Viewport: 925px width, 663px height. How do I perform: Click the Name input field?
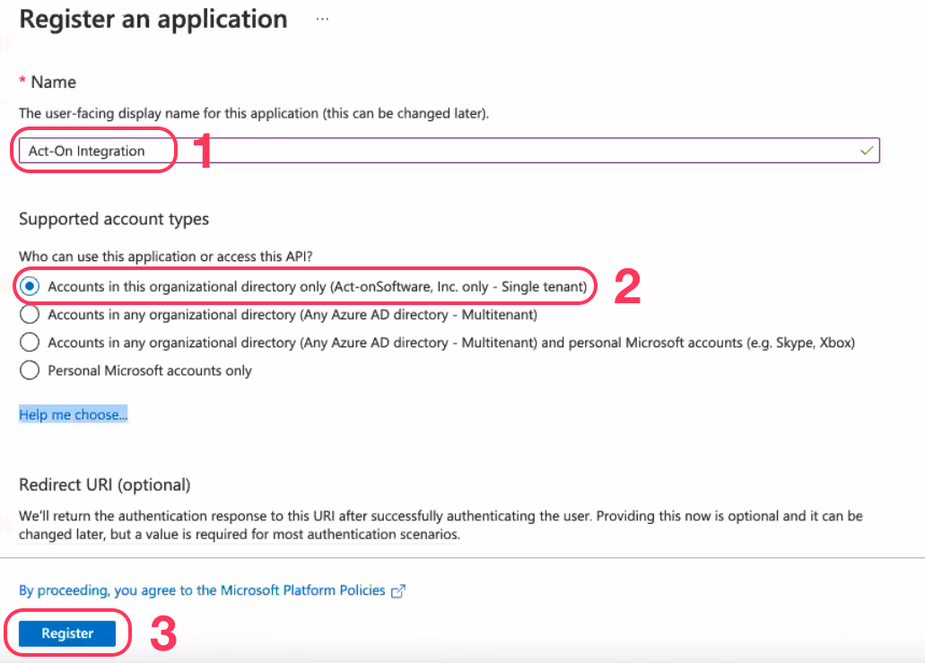[x=449, y=151]
